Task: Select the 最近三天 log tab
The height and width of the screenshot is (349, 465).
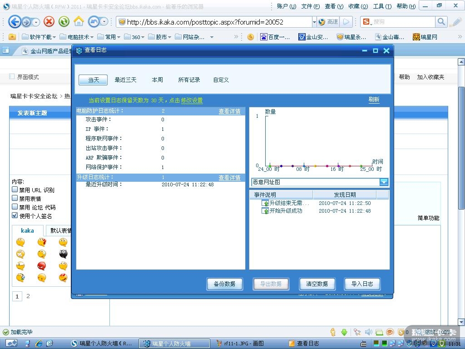Action: (125, 80)
